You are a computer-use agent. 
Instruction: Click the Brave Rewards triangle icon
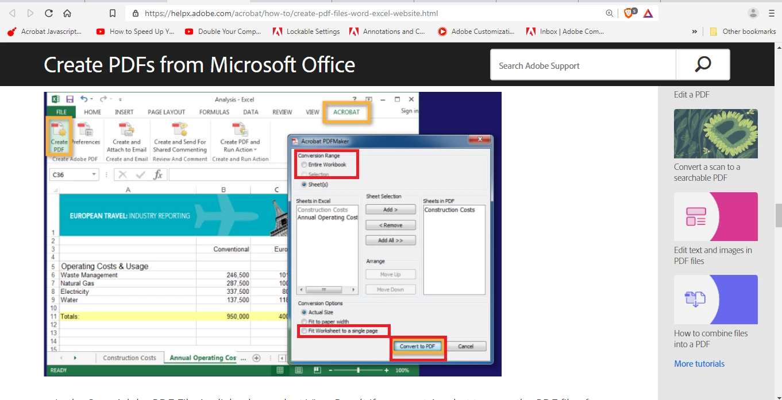[648, 13]
